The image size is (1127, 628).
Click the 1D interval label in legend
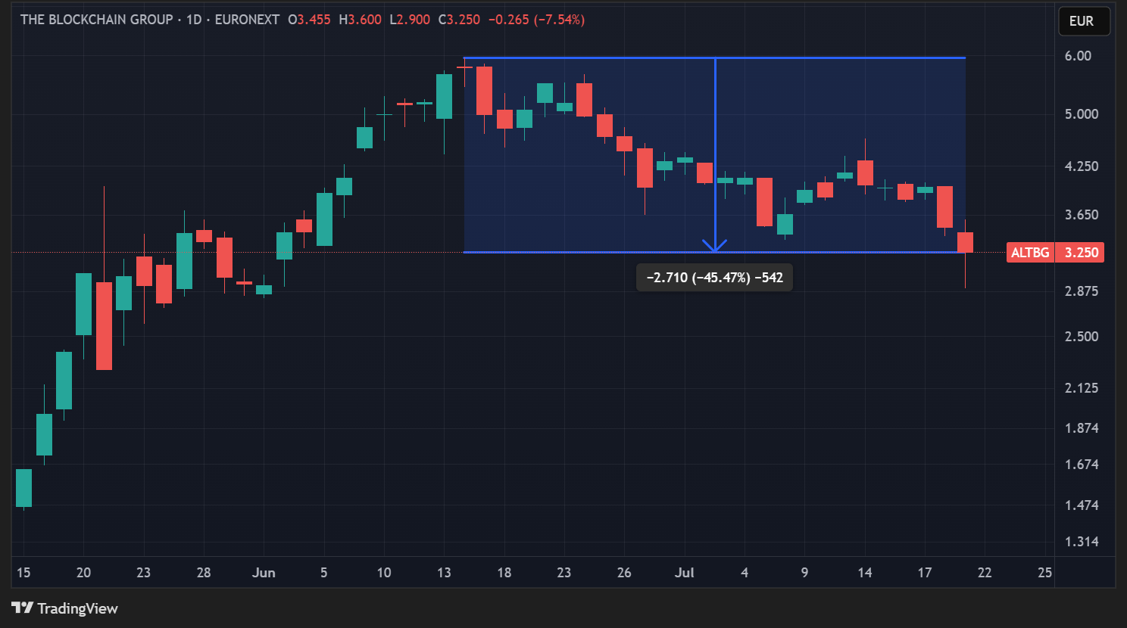pyautogui.click(x=194, y=20)
